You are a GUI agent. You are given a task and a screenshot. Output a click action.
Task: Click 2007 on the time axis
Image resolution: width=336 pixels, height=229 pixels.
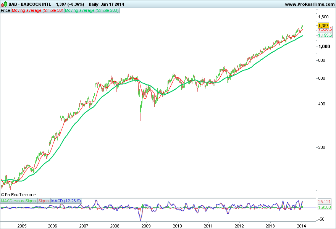point(84,226)
